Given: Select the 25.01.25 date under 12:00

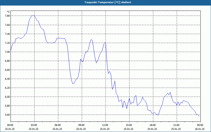Looking at the screenshot, I should click(105, 129).
